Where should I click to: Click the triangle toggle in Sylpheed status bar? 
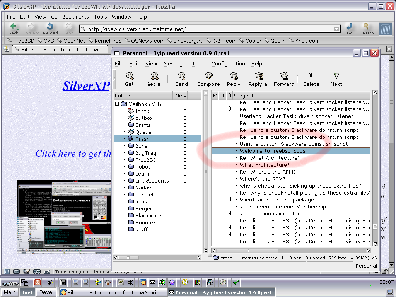(374, 257)
